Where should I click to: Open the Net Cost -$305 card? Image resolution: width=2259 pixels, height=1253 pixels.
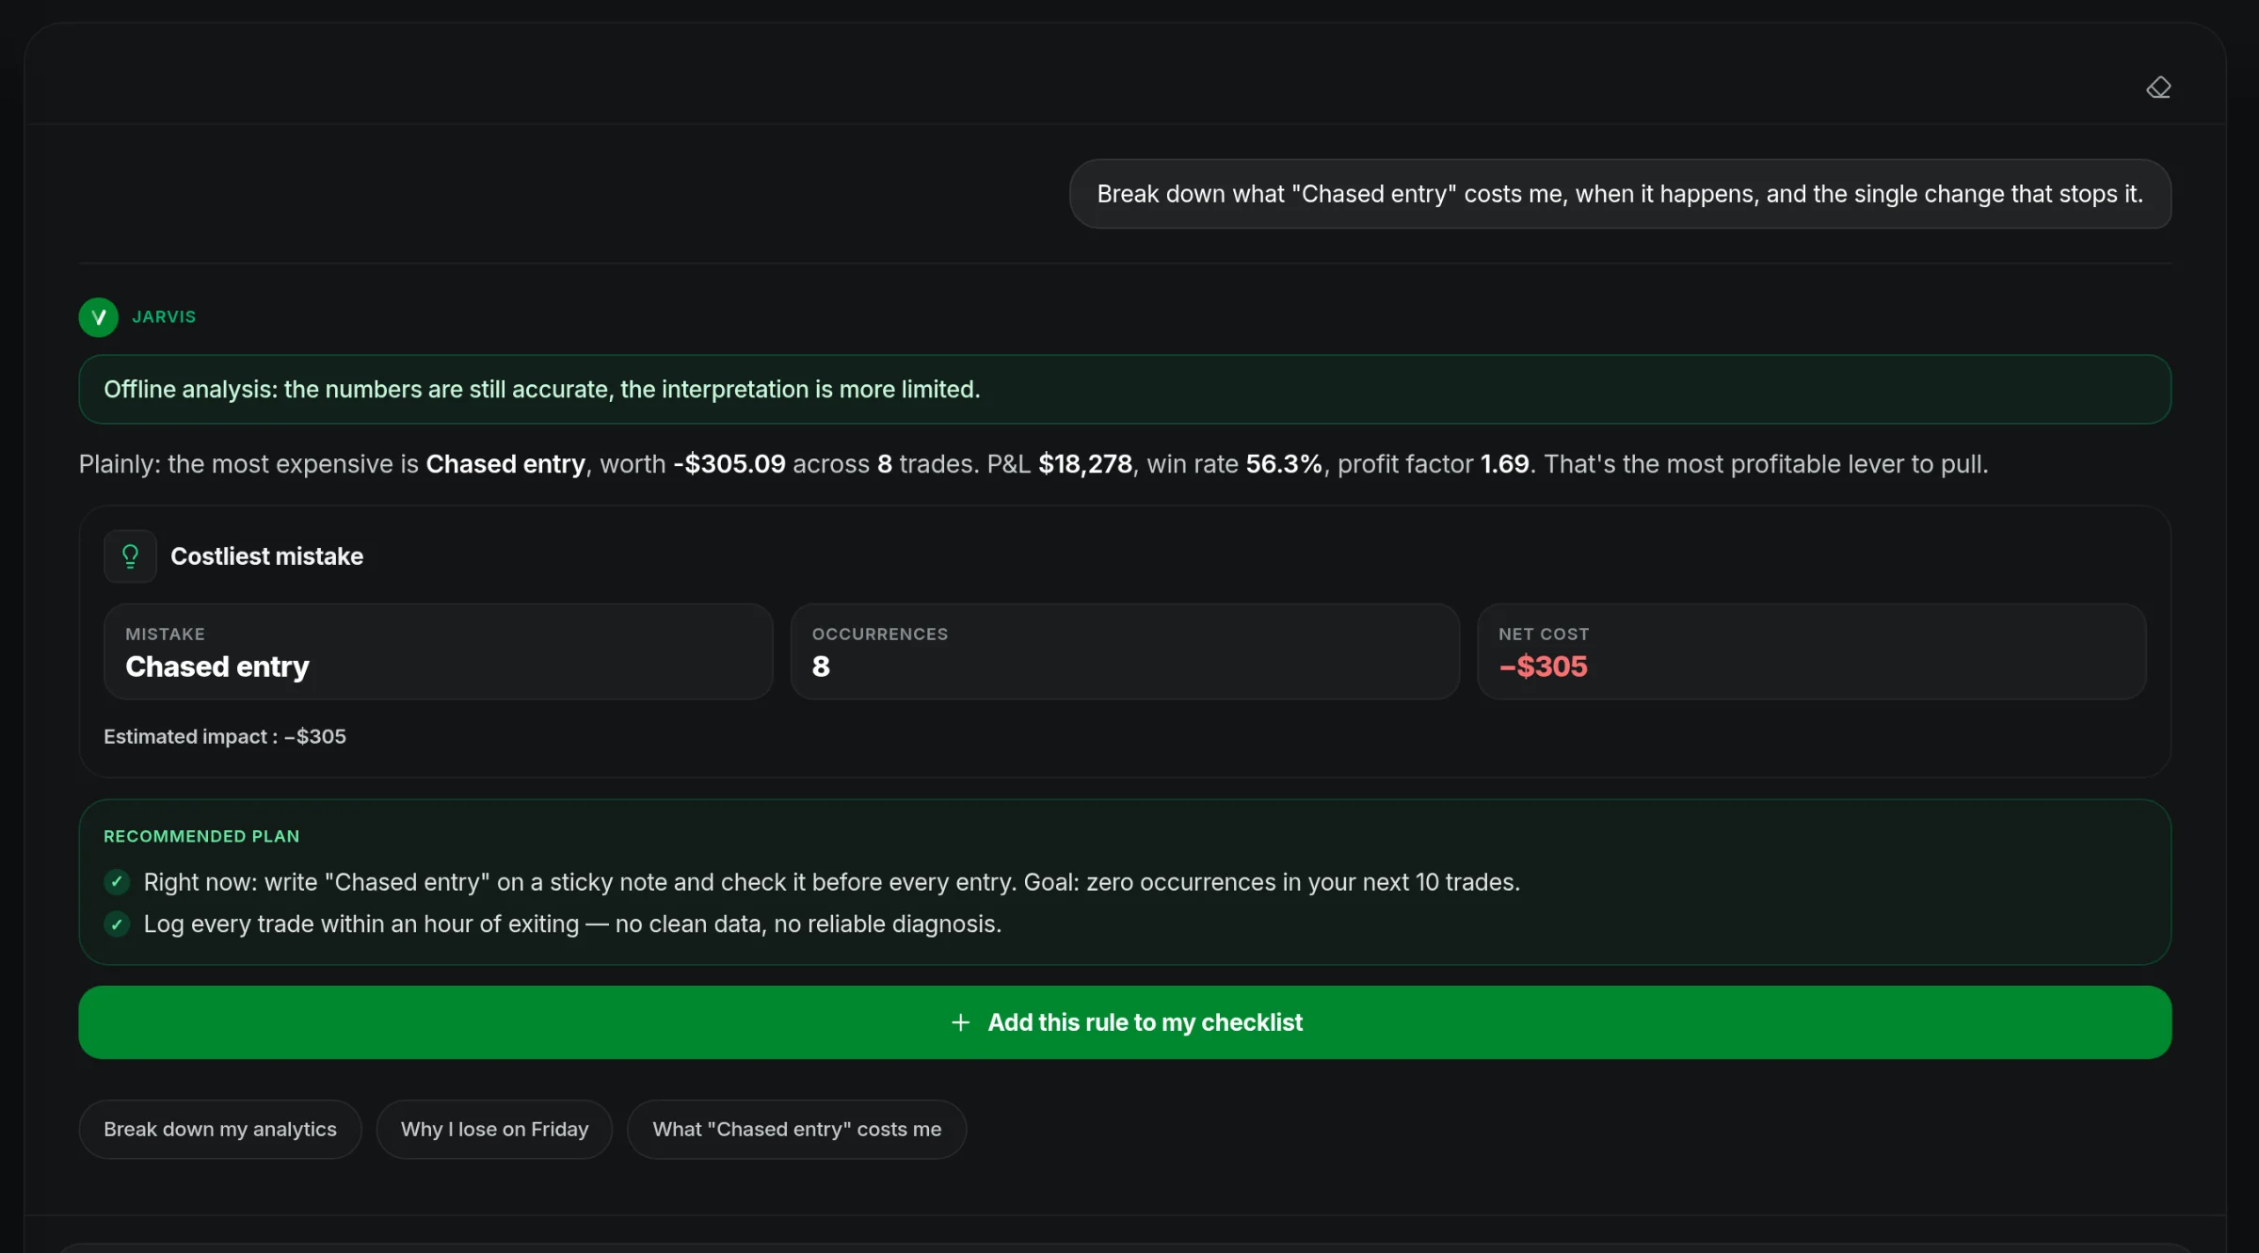[x=1812, y=651]
